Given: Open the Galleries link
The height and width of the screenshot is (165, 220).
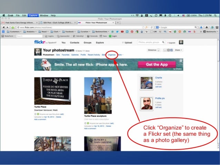Looking at the screenshot, I should pyautogui.click(x=75, y=55).
